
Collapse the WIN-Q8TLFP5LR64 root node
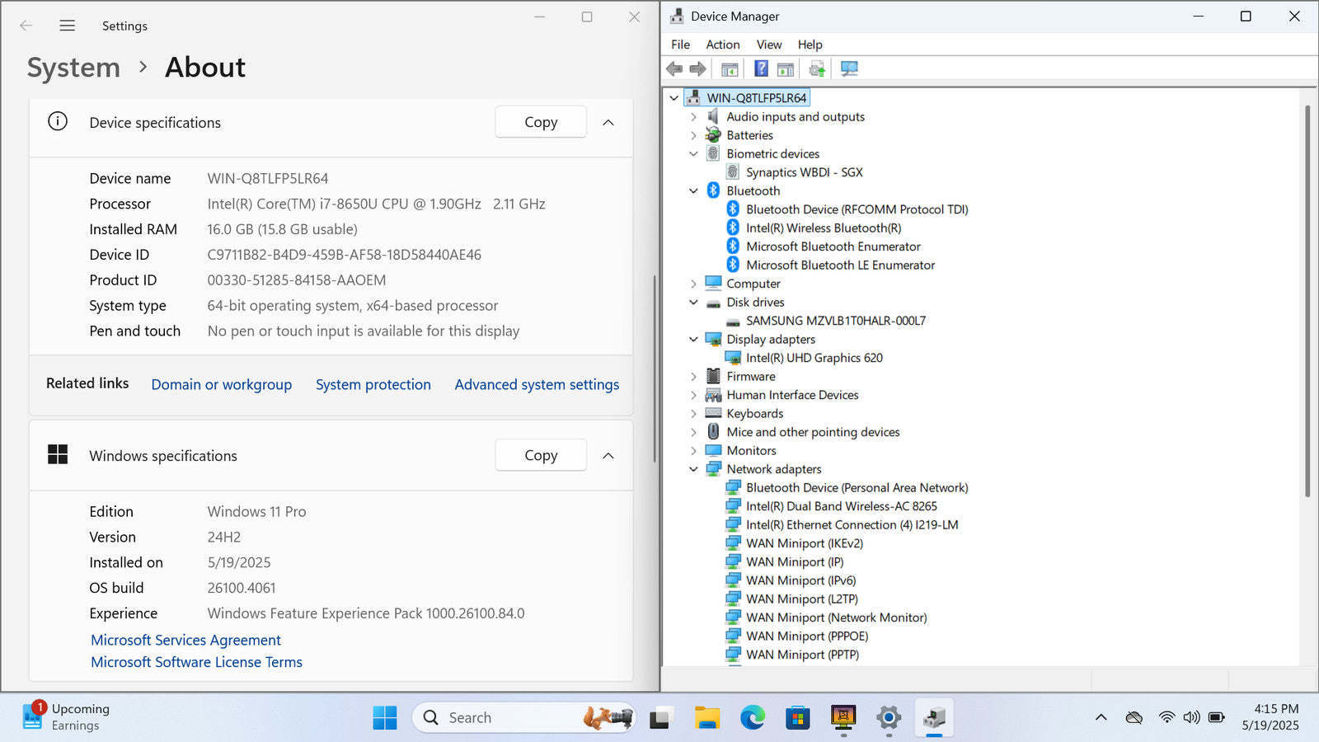674,98
